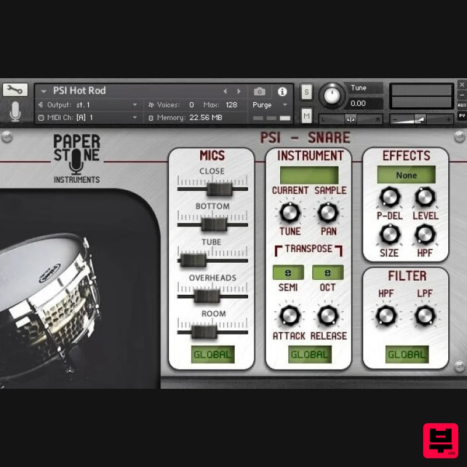Toggle the Solo S button
This screenshot has height=467, width=467.
pos(306,92)
